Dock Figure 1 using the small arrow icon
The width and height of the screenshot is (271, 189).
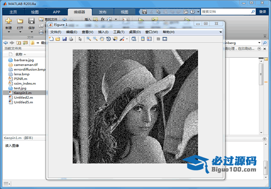tap(221, 32)
